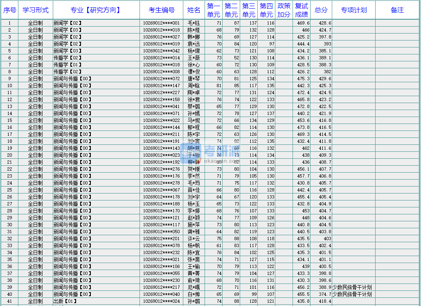Select the 政策加分 column header
Viewport: 421px width, 306px height.
284,10
